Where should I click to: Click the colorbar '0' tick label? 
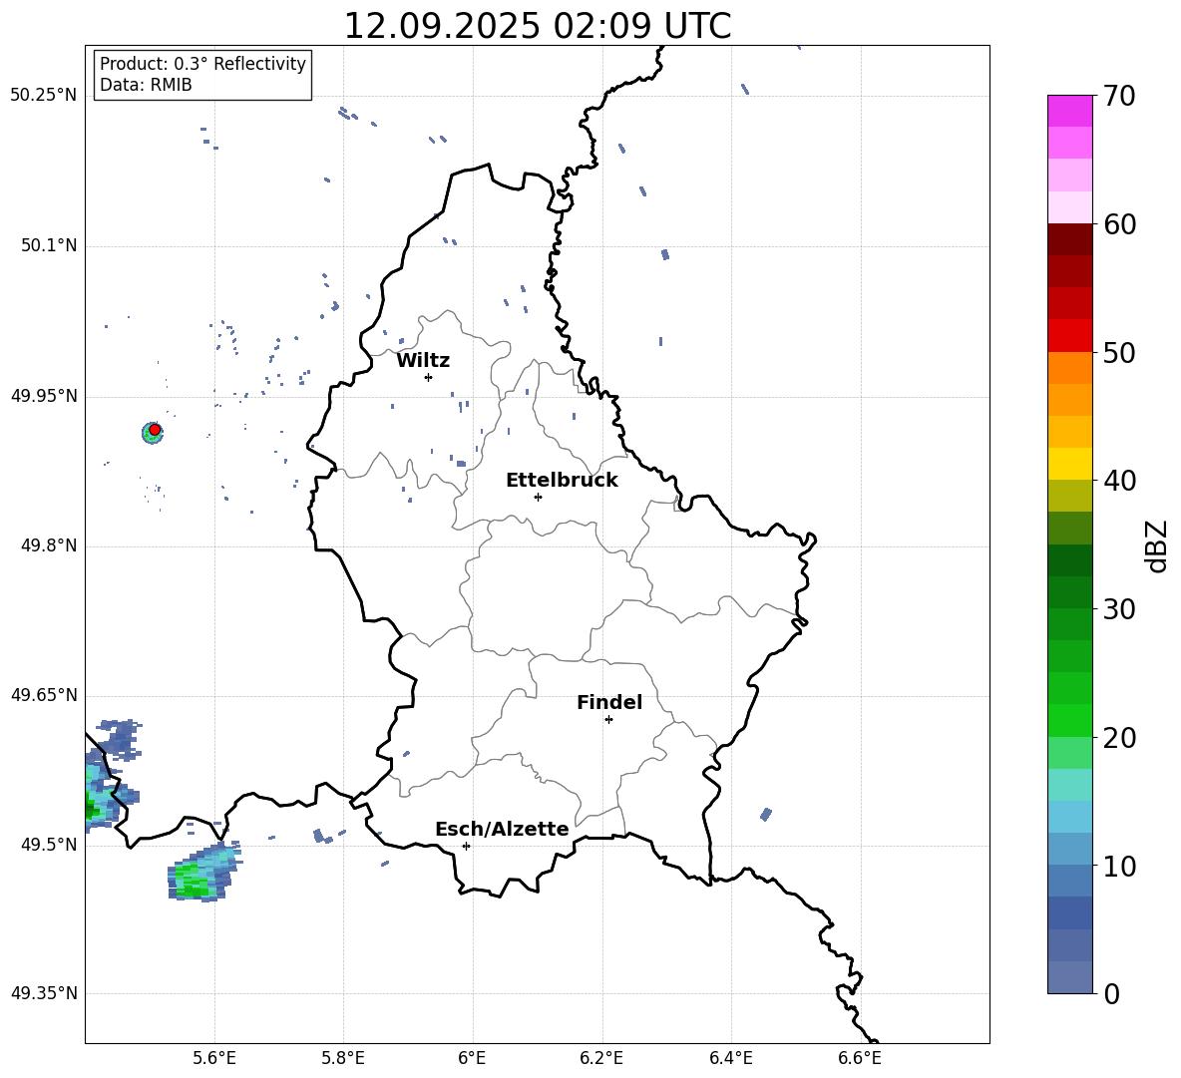[1112, 993]
